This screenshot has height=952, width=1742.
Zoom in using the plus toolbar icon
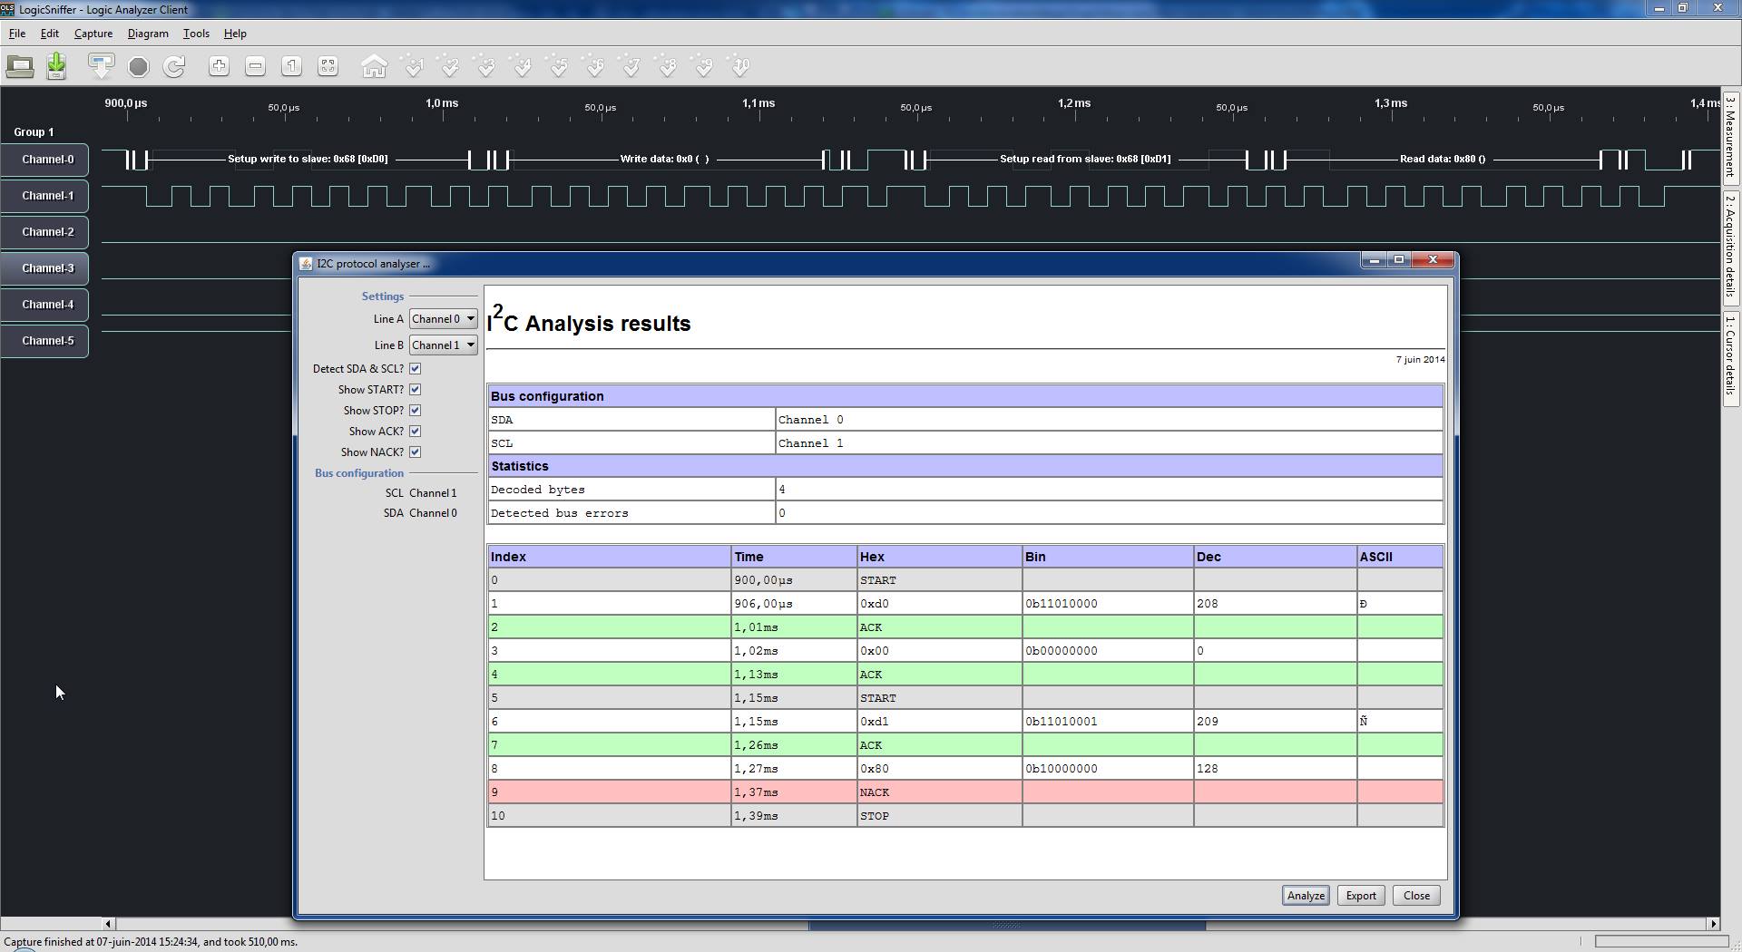click(219, 66)
